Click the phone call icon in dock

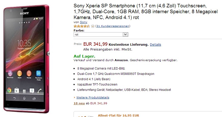pyautogui.click(x=39, y=90)
